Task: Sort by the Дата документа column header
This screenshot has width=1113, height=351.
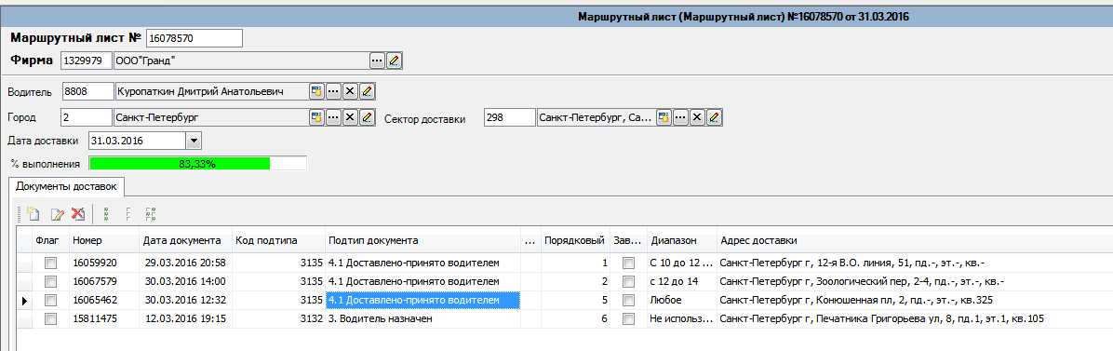Action: pos(185,240)
